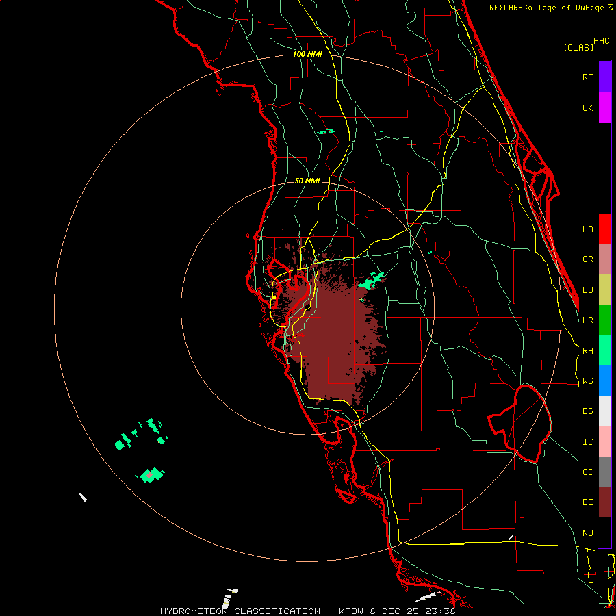The width and height of the screenshot is (616, 616).
Task: Click the '50 NMI' range ring label
Action: click(x=307, y=181)
